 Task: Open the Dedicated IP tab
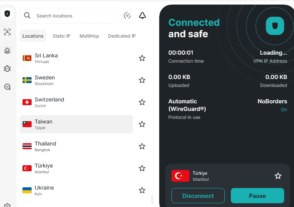[122, 36]
